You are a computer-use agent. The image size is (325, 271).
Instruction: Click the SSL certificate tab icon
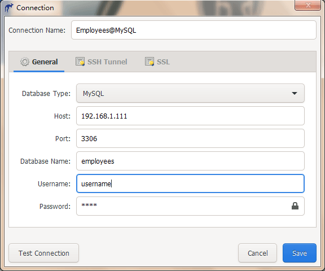pyautogui.click(x=149, y=62)
